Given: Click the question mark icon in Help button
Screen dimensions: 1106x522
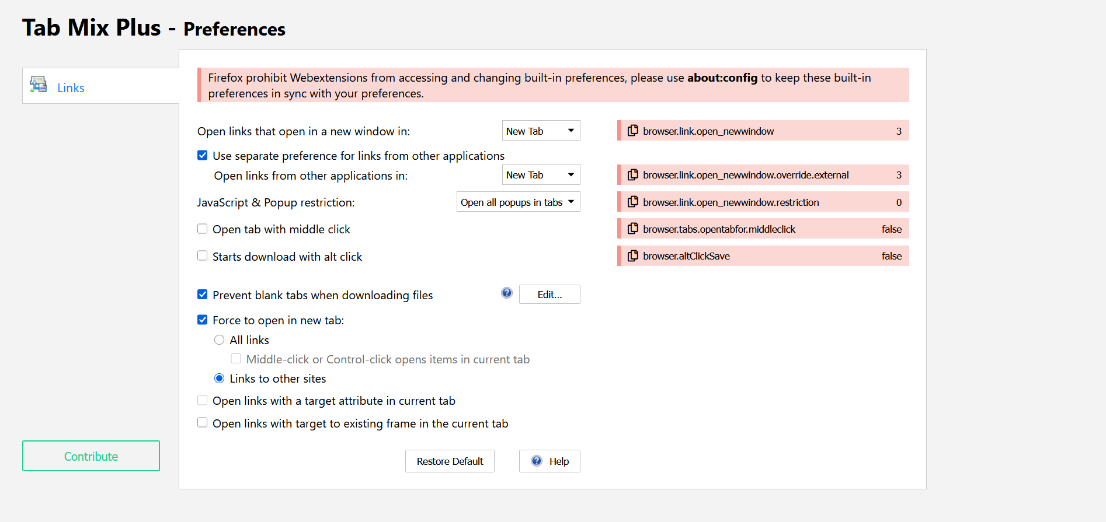Looking at the screenshot, I should 537,461.
